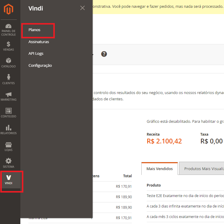Select Assinaturas in the Vindi menu
This screenshot has width=224, height=224.
(39, 42)
